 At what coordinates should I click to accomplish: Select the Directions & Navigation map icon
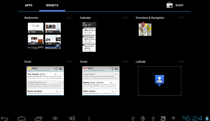(x=145, y=29)
